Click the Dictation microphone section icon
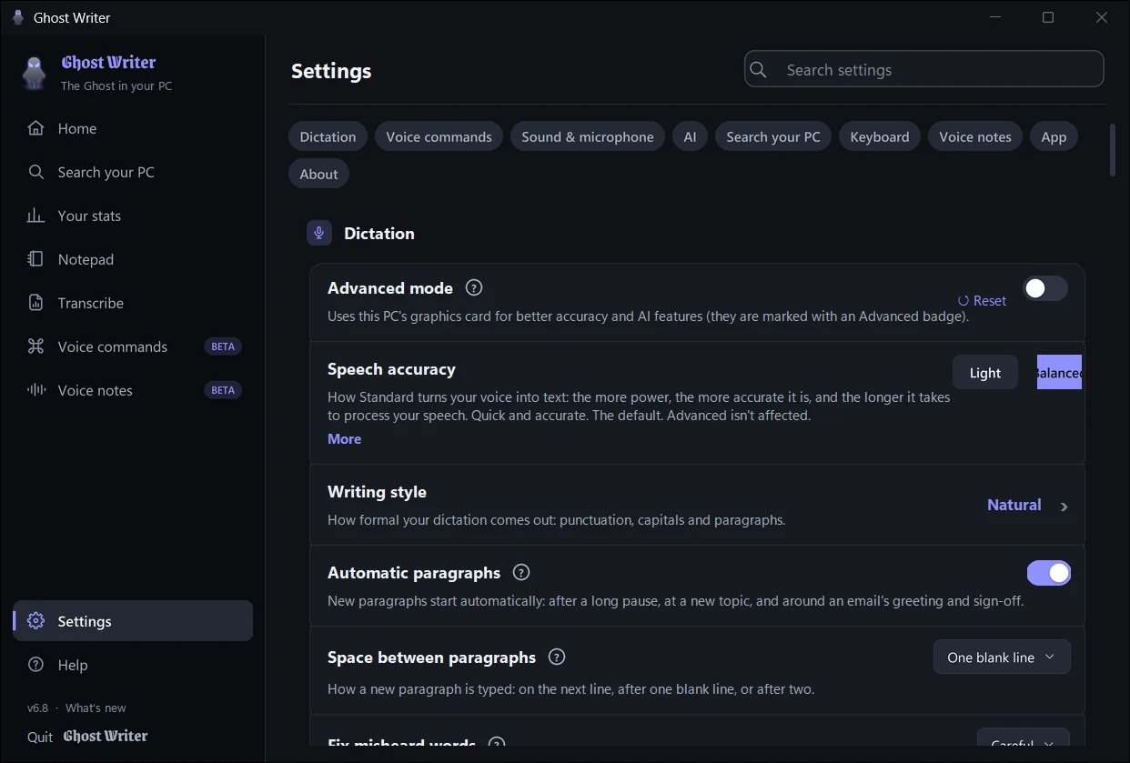 click(318, 233)
